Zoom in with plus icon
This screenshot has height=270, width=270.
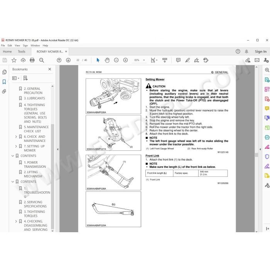[125, 60]
